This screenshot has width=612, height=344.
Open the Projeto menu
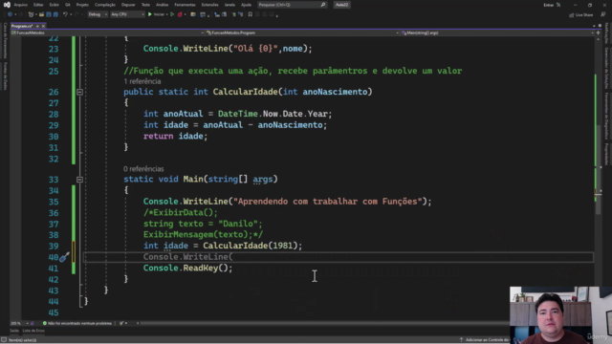[82, 5]
